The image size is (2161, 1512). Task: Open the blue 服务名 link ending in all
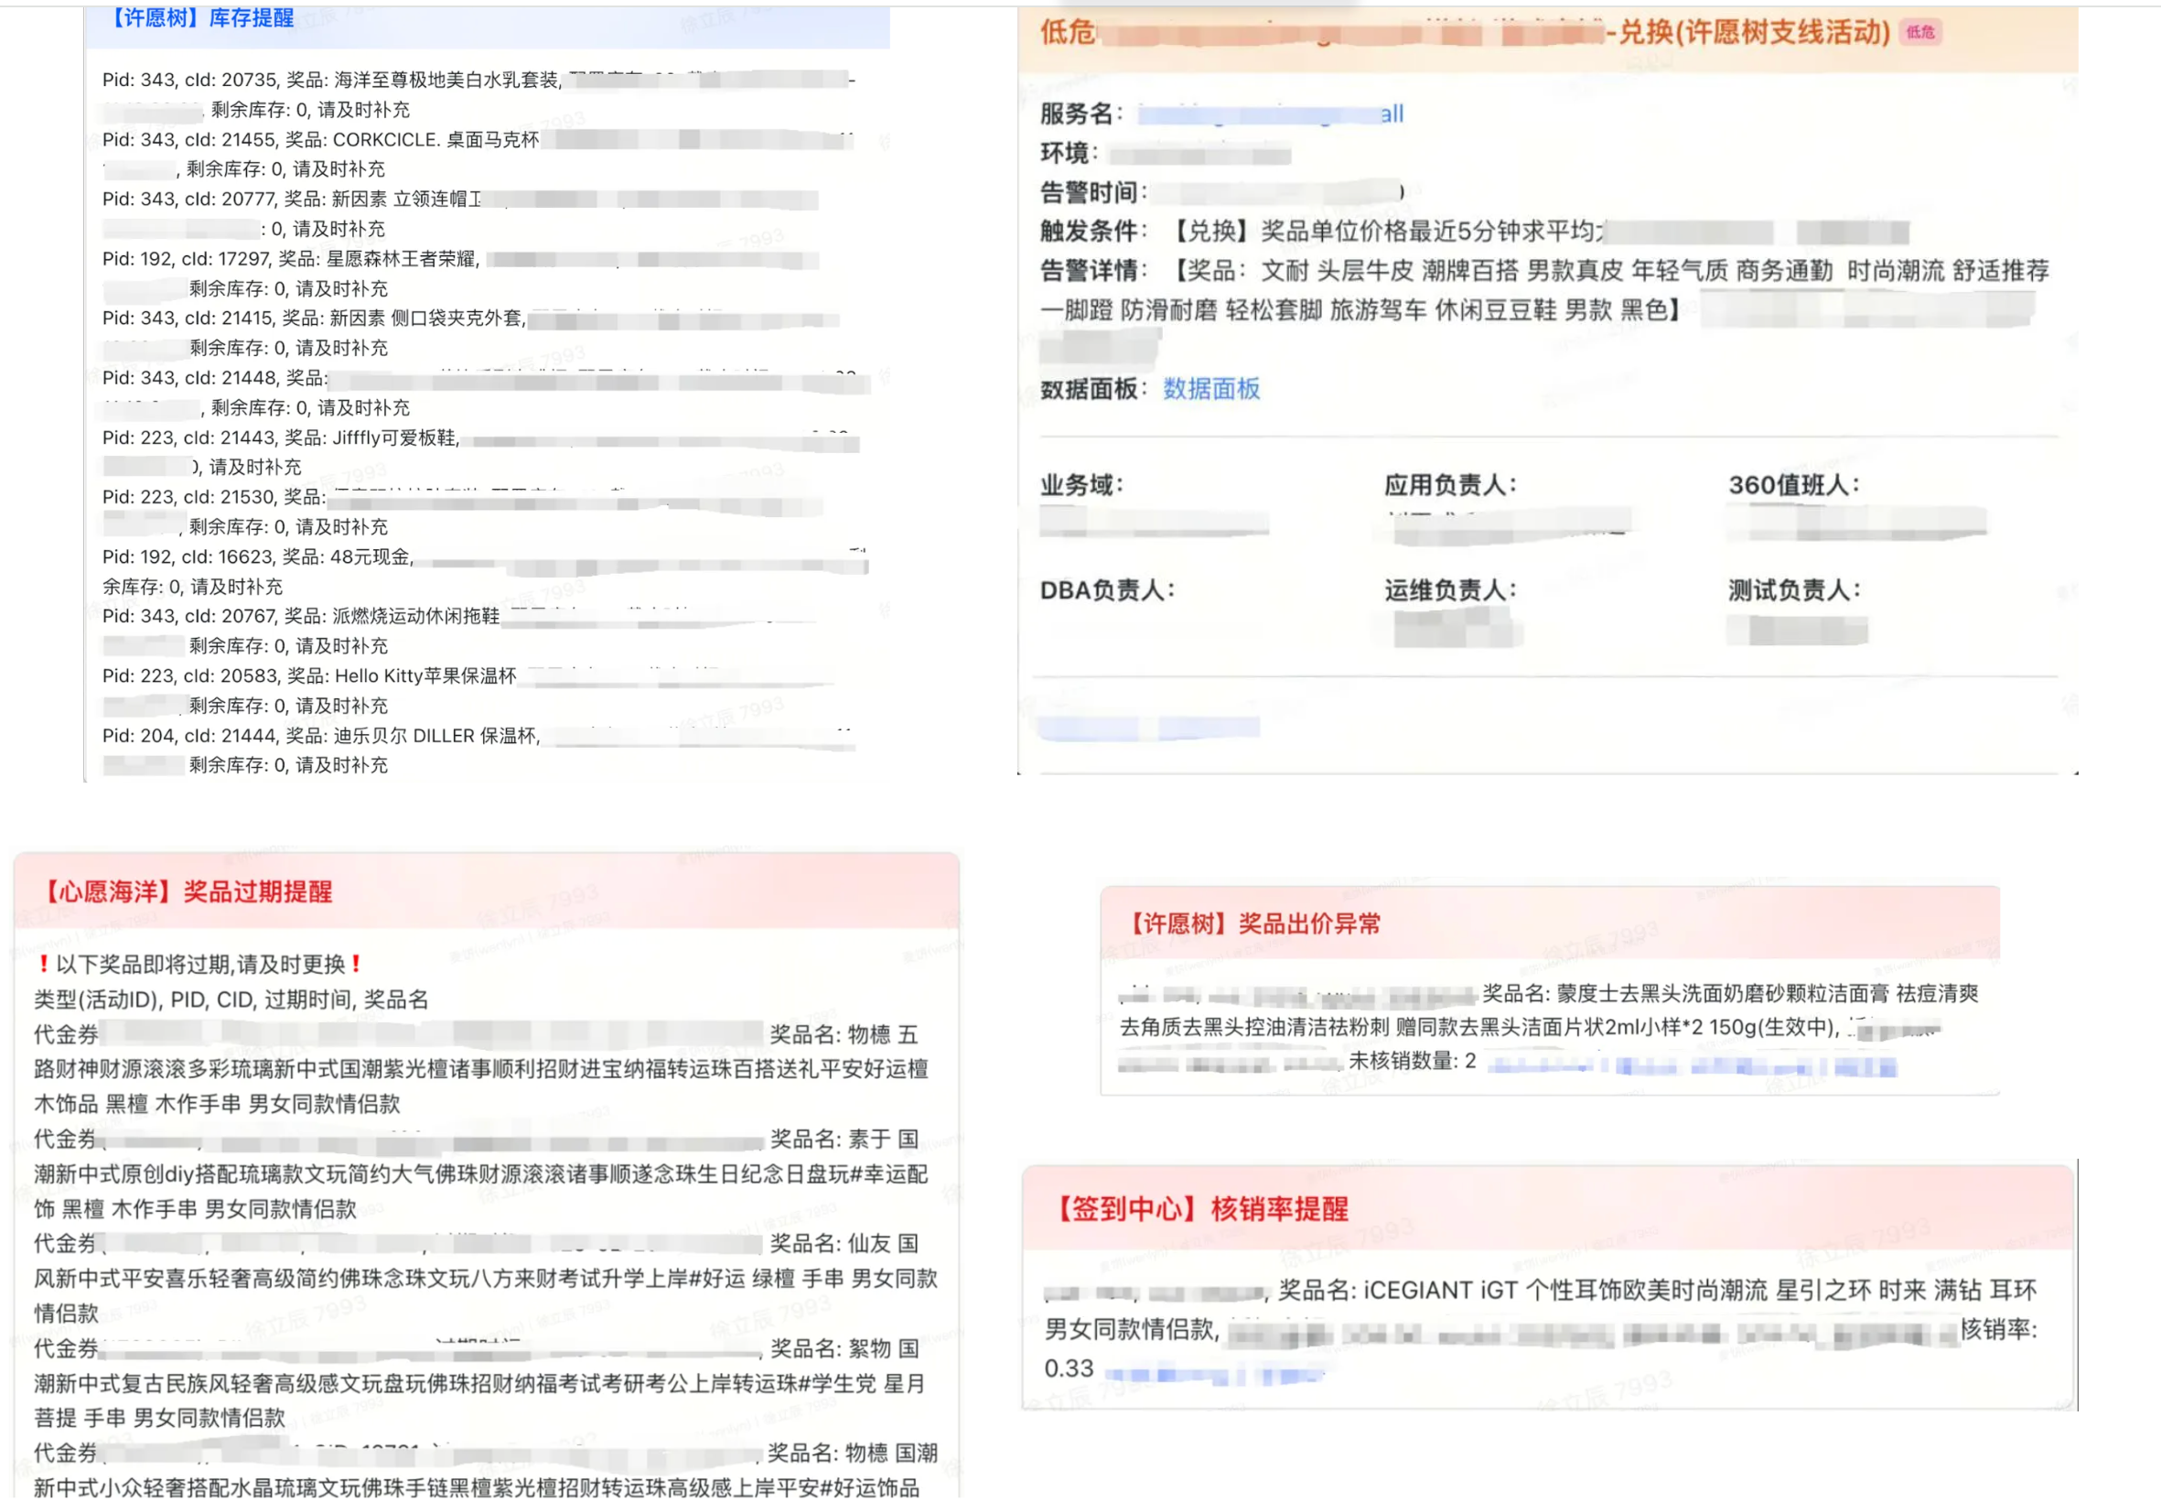click(1270, 114)
